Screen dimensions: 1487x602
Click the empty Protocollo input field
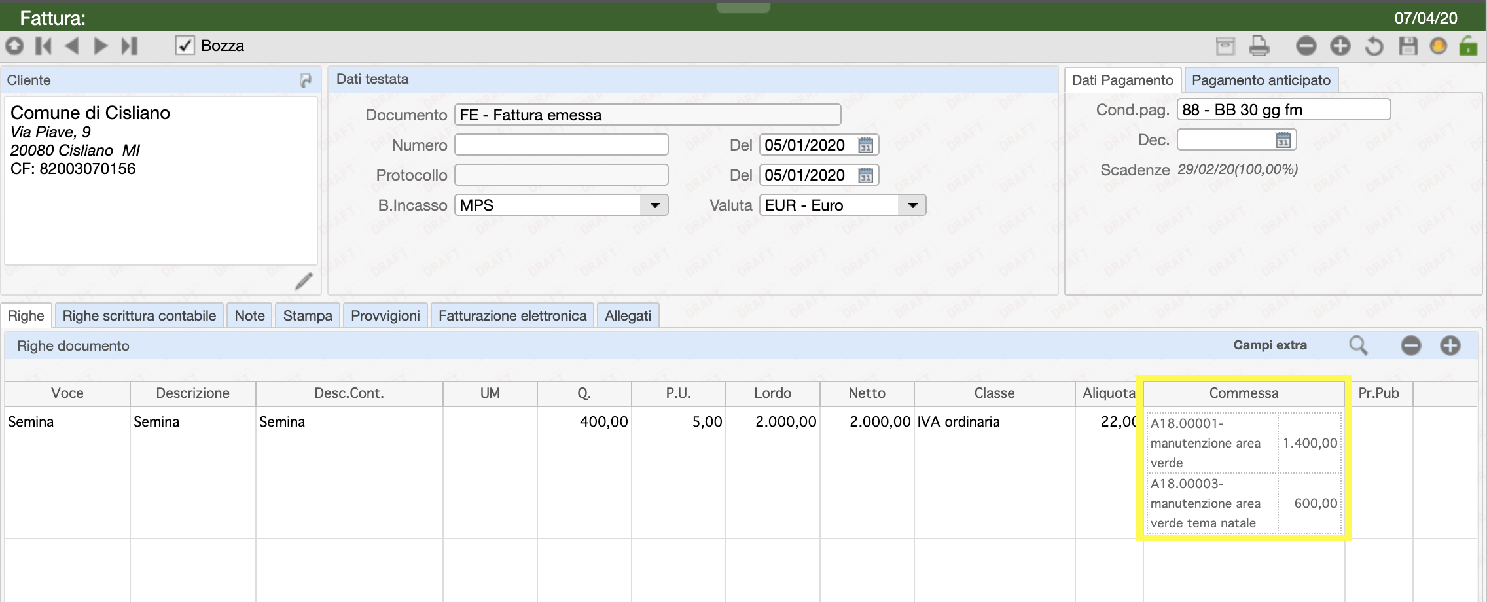coord(562,175)
